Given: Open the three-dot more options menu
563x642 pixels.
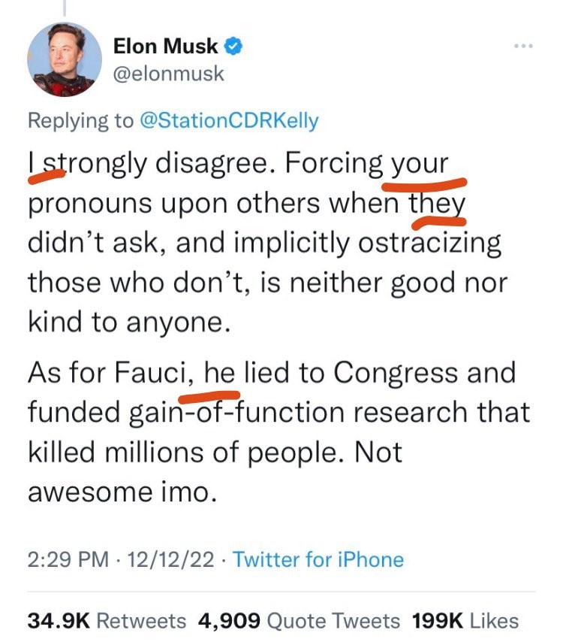Looking at the screenshot, I should (522, 47).
